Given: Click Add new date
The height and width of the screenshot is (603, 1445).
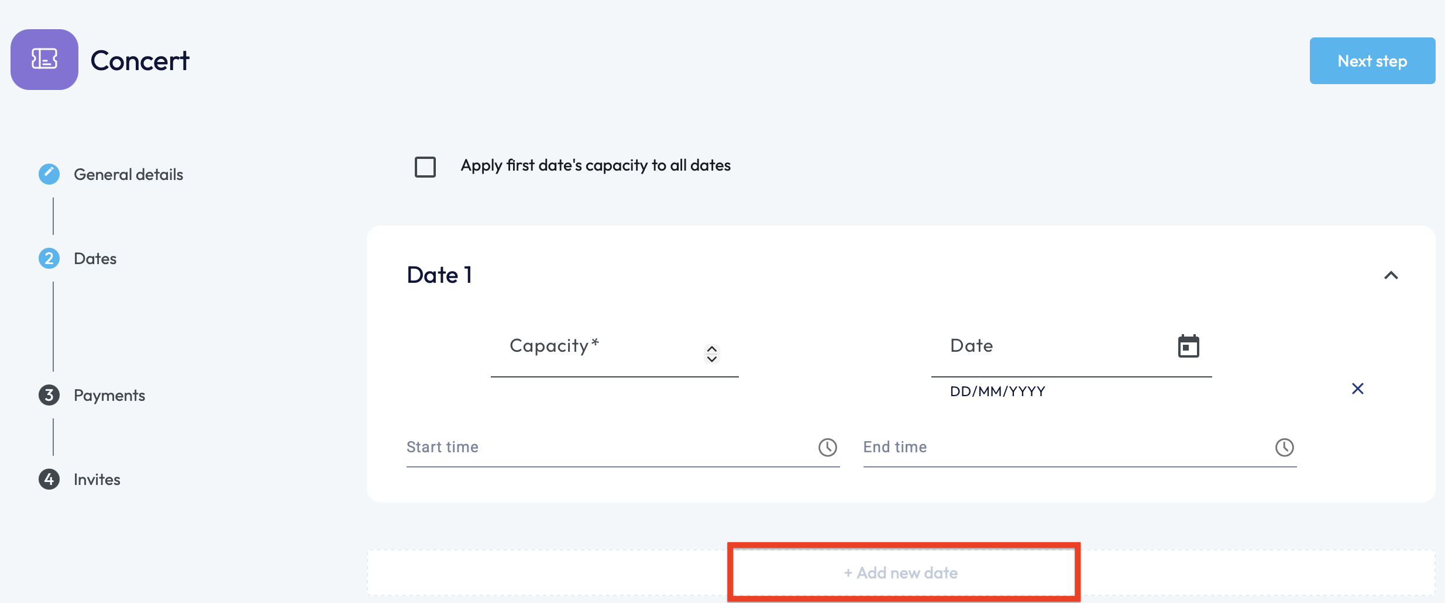Looking at the screenshot, I should 901,573.
